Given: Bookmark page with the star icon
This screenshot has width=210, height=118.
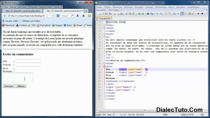Looking at the screenshot, I should [47, 16].
